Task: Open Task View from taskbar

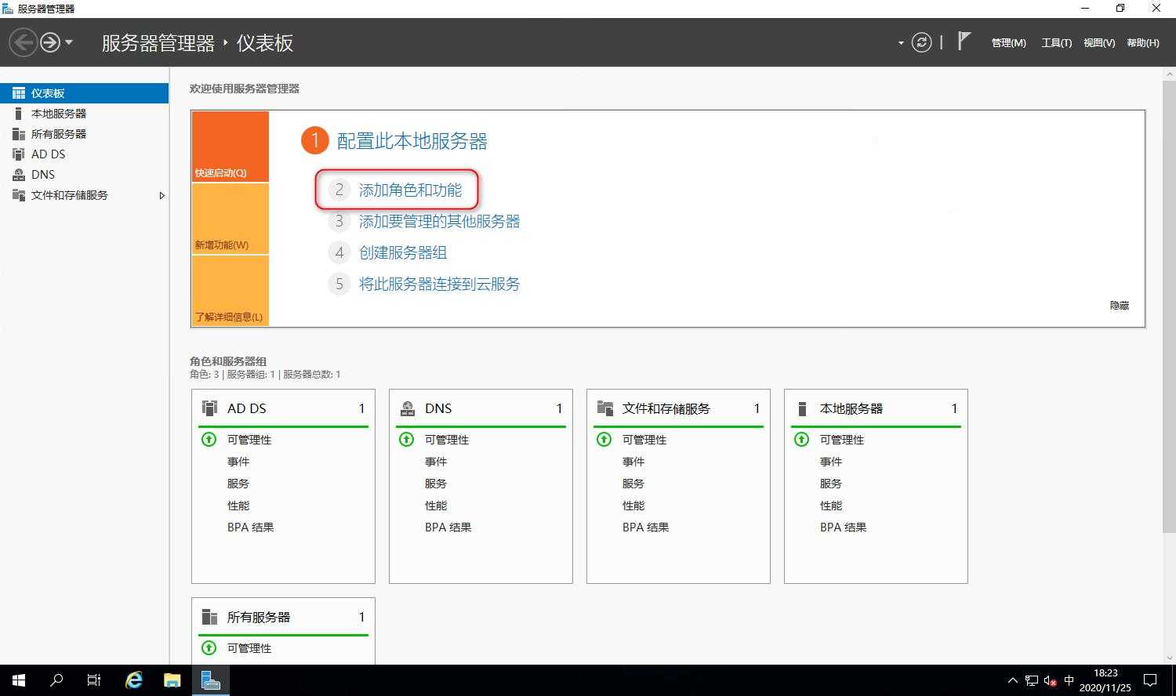Action: pyautogui.click(x=94, y=680)
